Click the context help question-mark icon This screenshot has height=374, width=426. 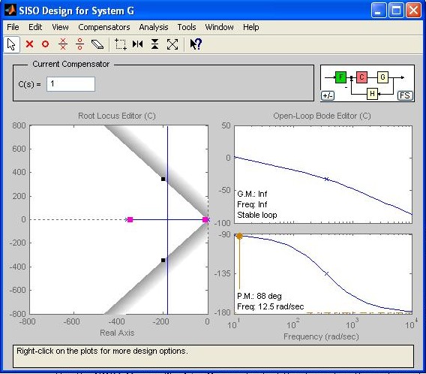pos(196,44)
